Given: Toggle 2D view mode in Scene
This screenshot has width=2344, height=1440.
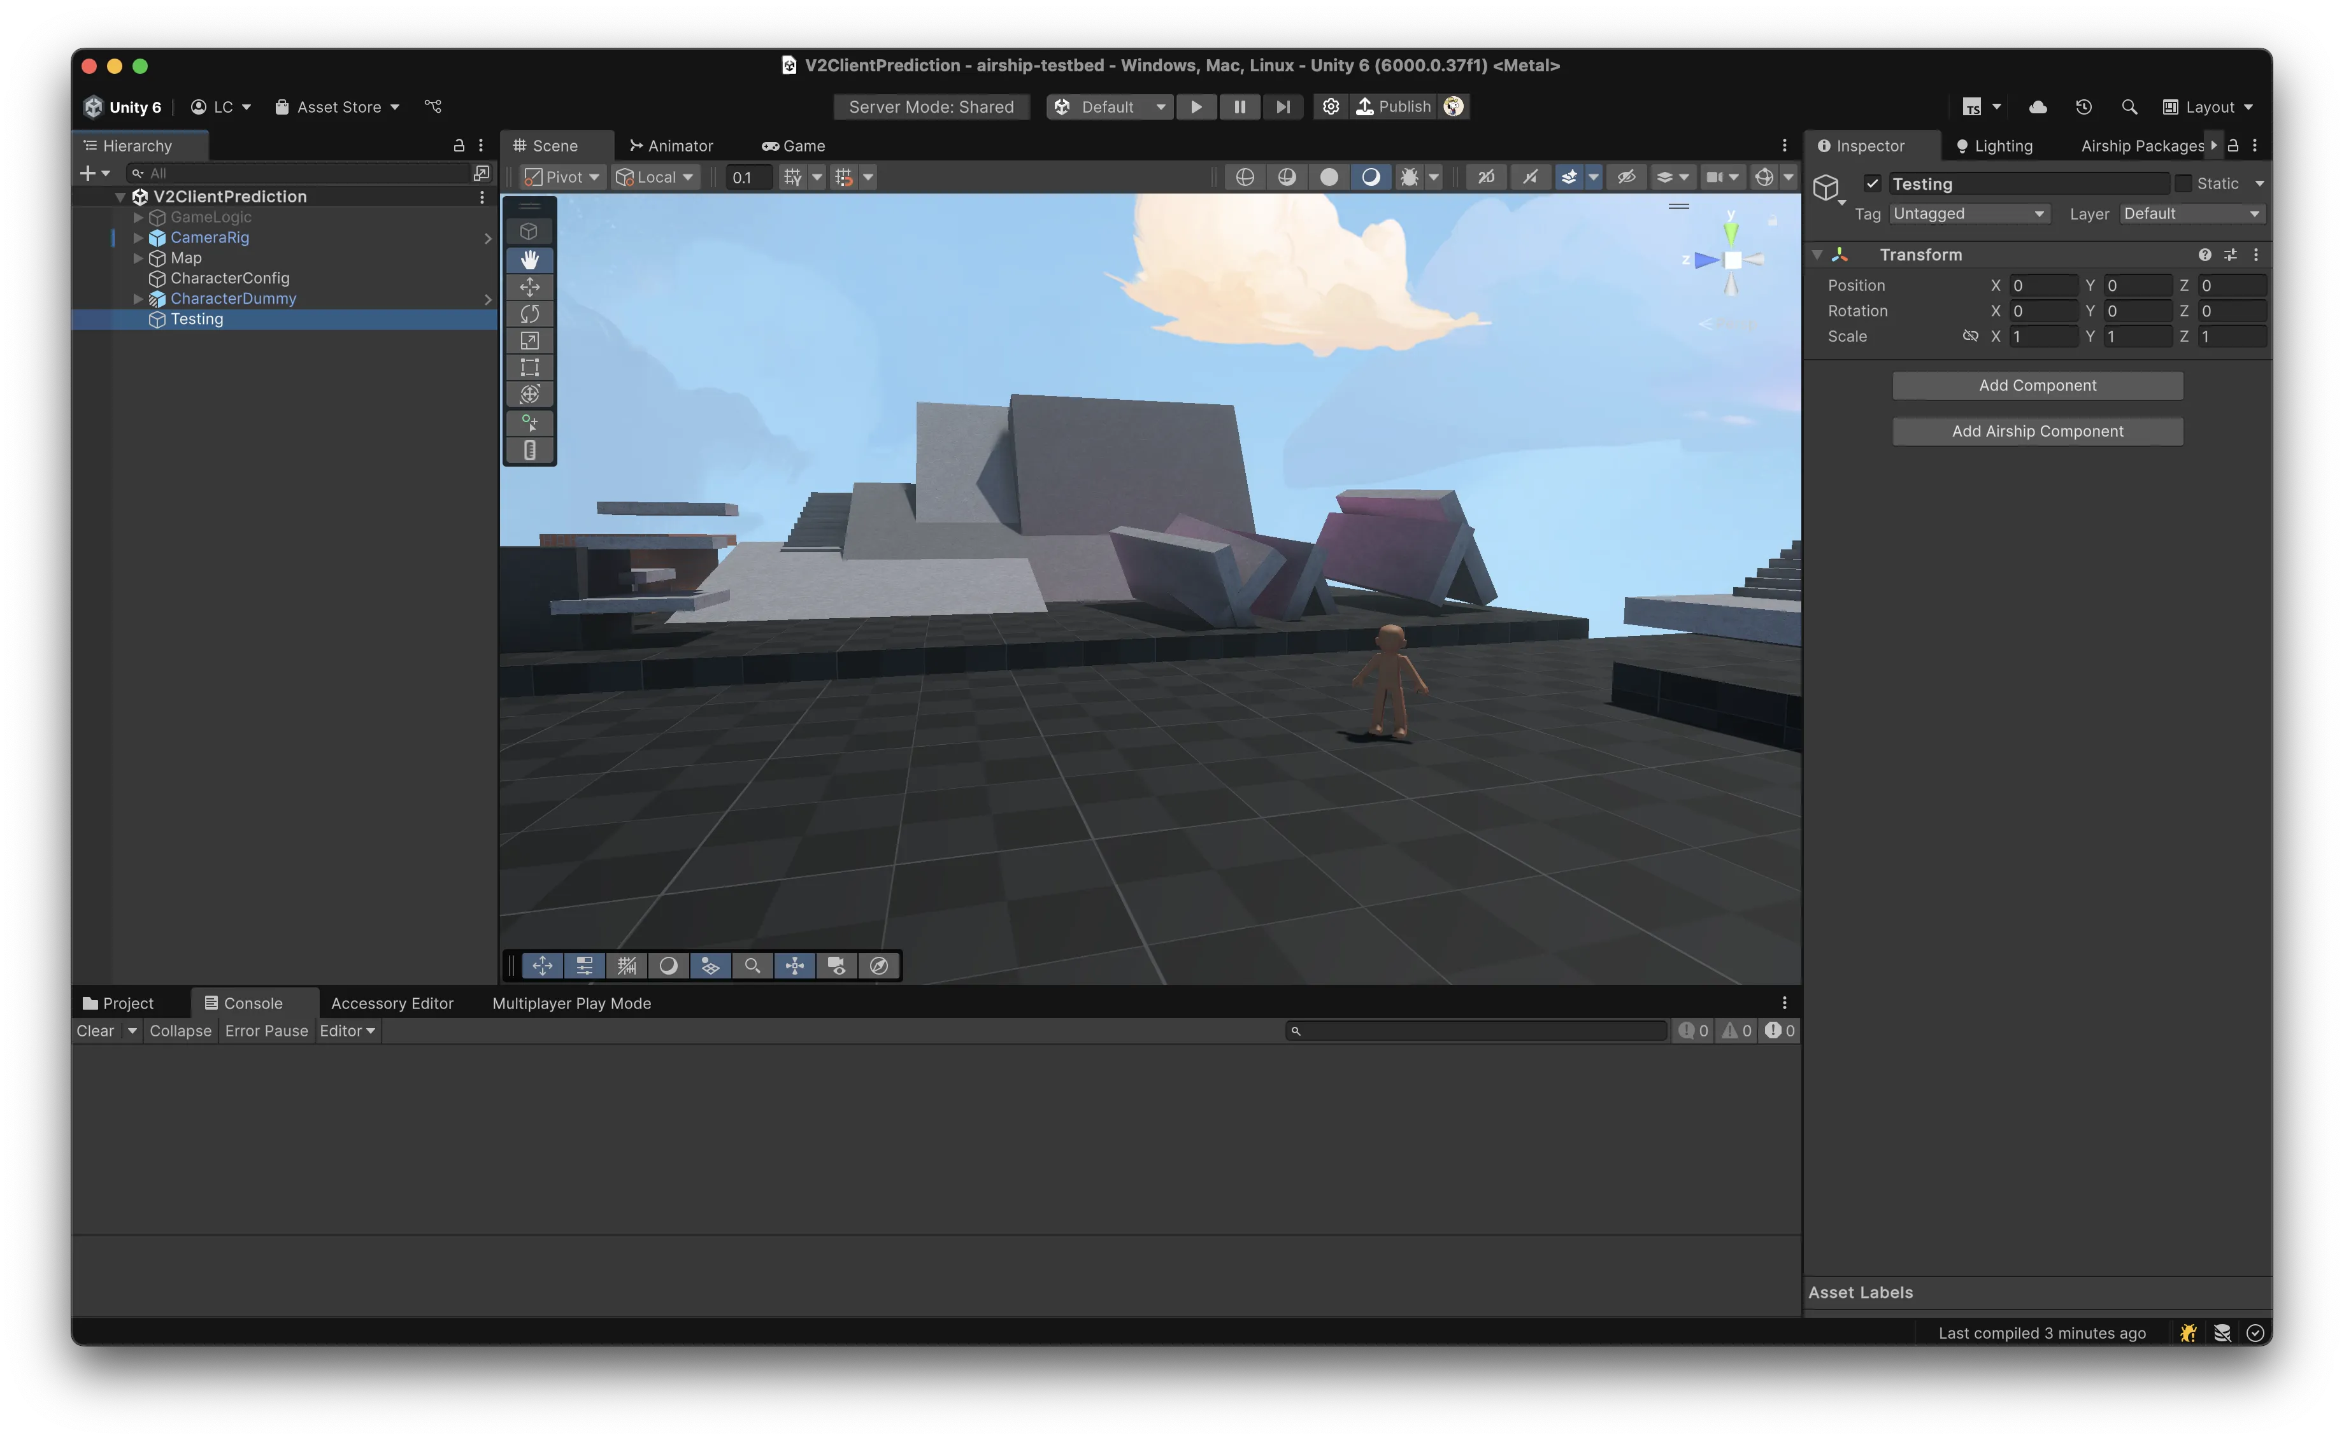Looking at the screenshot, I should pos(1485,177).
